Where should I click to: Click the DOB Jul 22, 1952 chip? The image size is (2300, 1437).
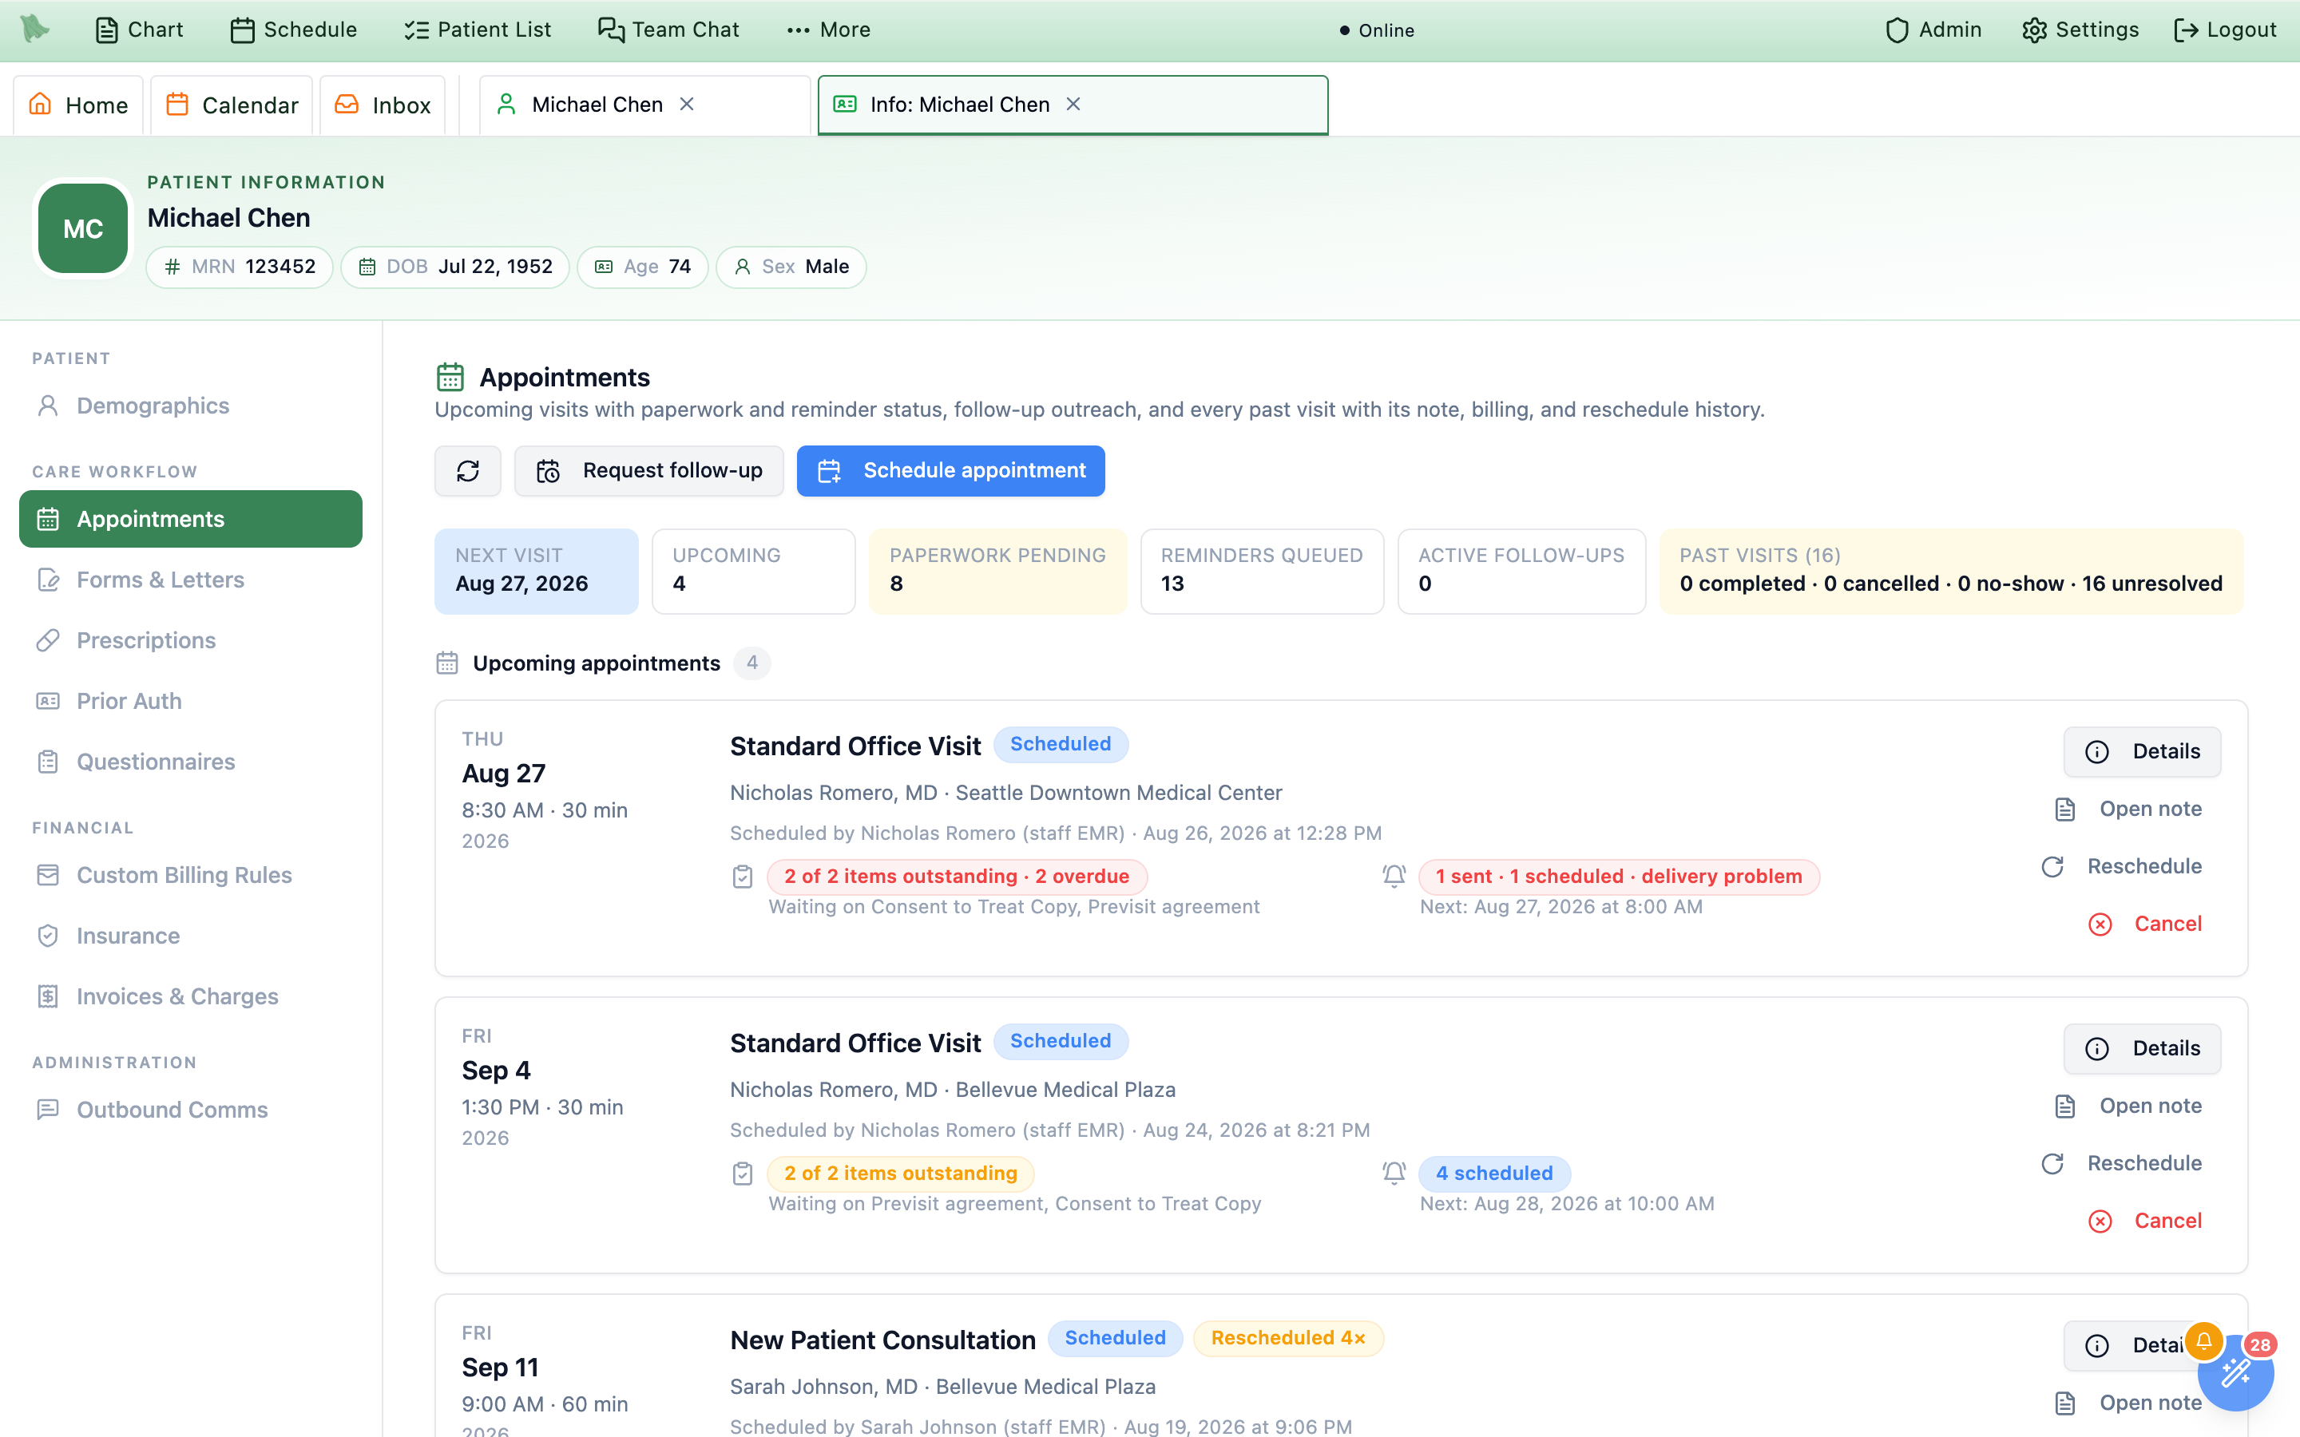click(455, 267)
